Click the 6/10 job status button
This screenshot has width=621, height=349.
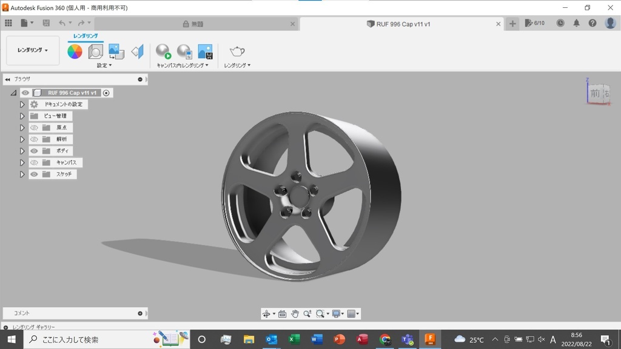point(535,23)
